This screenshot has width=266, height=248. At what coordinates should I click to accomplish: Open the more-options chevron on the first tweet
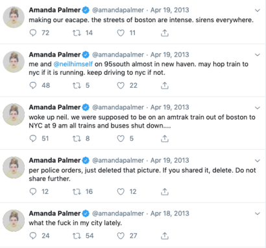(x=258, y=10)
